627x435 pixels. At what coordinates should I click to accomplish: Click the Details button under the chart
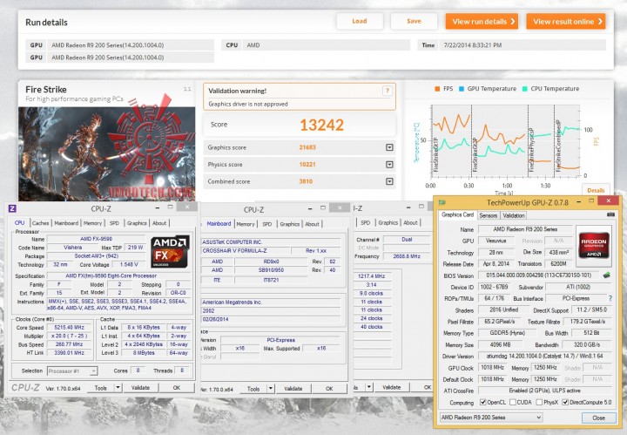pyautogui.click(x=596, y=191)
